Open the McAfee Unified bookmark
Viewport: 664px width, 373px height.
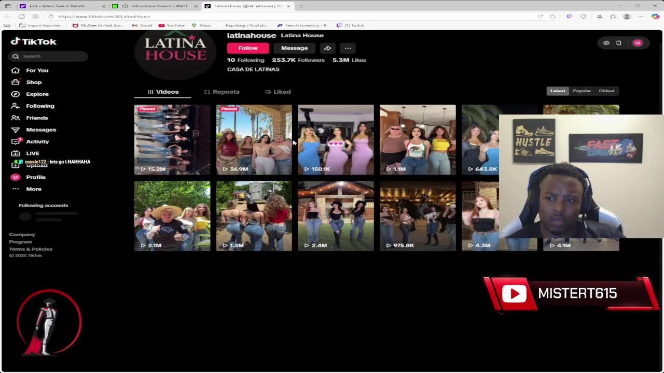click(x=99, y=25)
